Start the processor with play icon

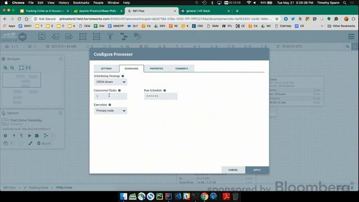30,136
